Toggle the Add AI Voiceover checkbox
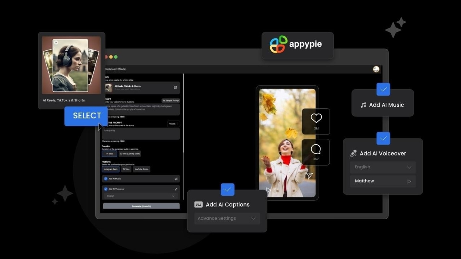461x259 pixels. click(106, 189)
